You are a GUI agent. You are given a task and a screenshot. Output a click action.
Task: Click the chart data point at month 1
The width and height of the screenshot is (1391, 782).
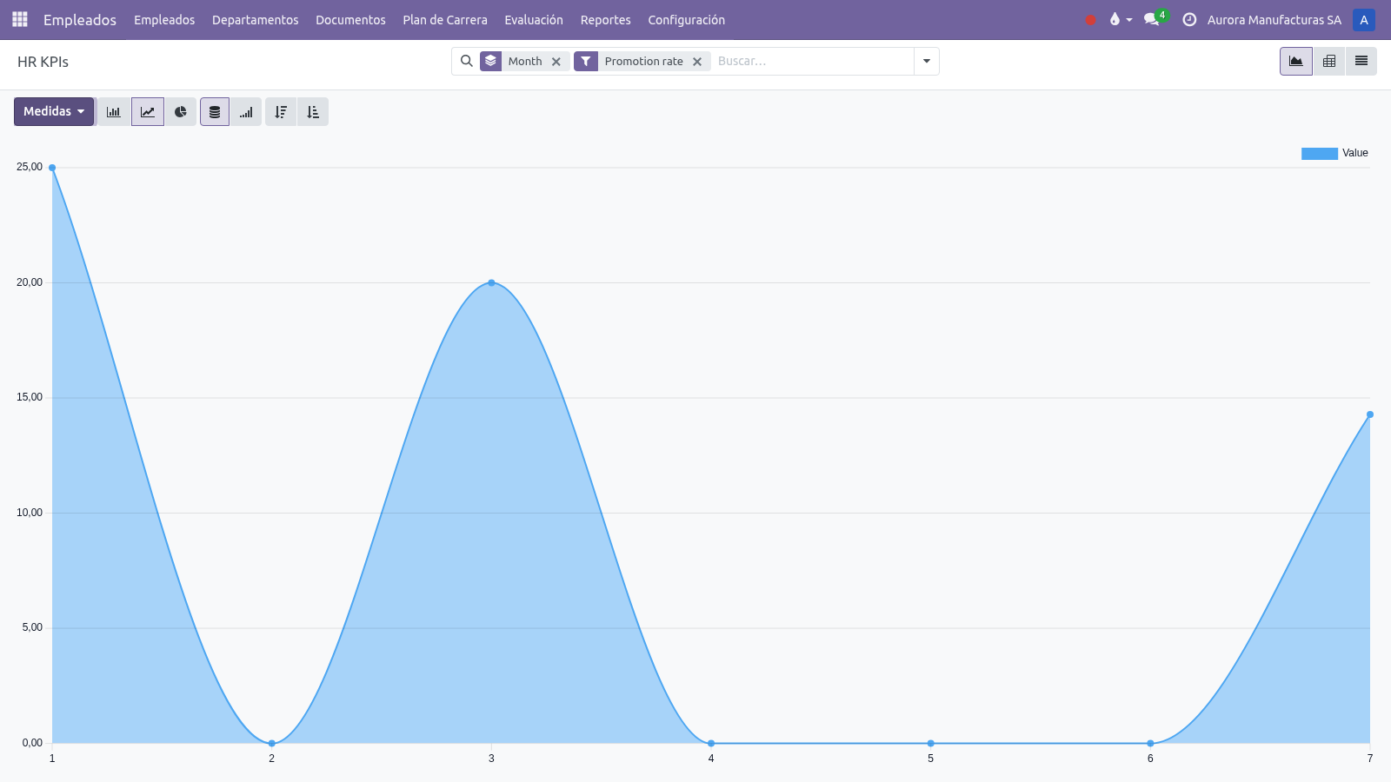pyautogui.click(x=52, y=168)
